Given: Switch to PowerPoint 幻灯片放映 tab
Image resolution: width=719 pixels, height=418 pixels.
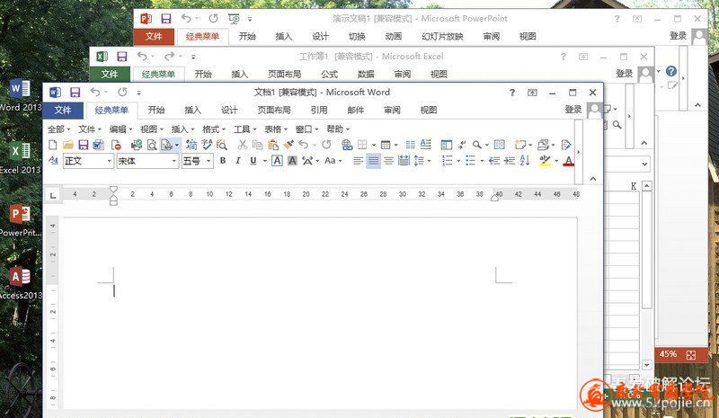Looking at the screenshot, I should tap(442, 36).
